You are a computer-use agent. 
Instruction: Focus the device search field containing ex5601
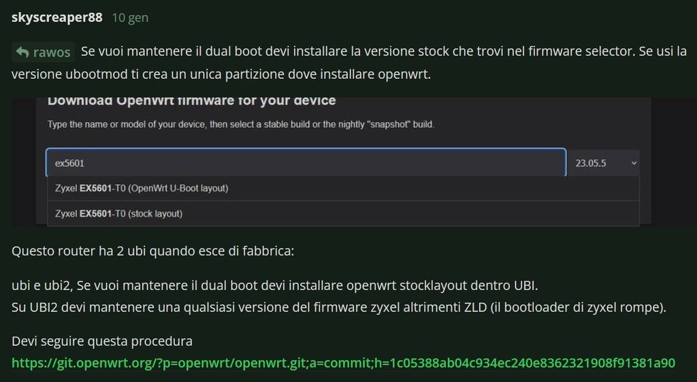coord(306,163)
